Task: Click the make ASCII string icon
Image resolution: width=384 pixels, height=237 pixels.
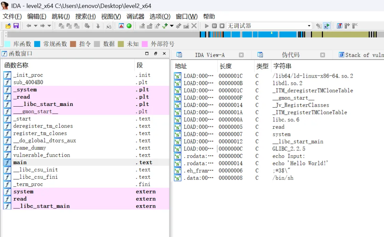Action: (157, 26)
